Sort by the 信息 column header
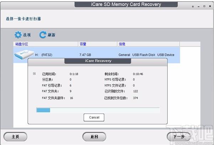Screen dimensions: 214x145 (x=148, y=44)
